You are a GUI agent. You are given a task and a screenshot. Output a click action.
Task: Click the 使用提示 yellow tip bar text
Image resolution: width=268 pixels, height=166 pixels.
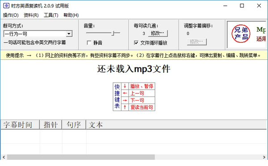[x=133, y=55]
